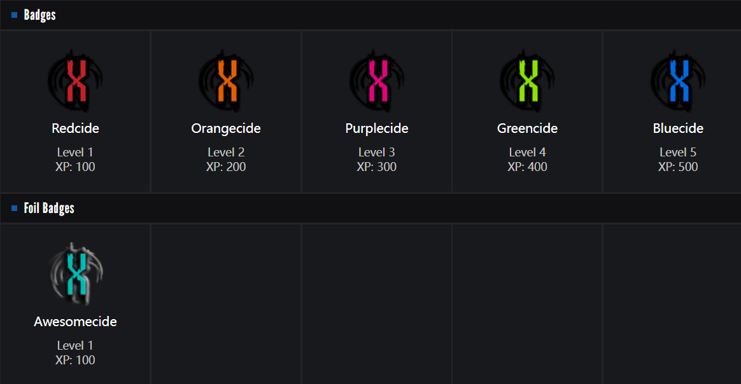Viewport: 741px width, 384px height.
Task: Click XP: 400 under Greencide
Action: pyautogui.click(x=527, y=167)
